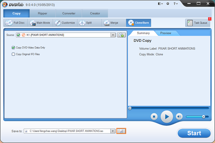This screenshot has width=215, height=143.
Task: Switch to the Ripper module tab
Action: point(43,13)
